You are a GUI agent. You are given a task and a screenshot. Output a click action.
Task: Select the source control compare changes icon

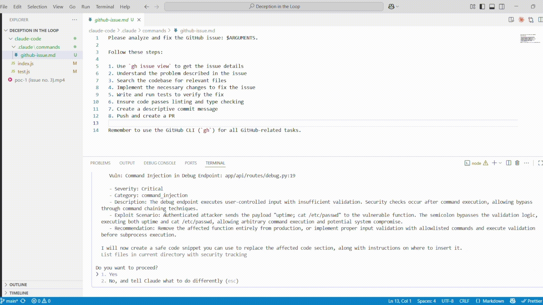[x=531, y=20]
